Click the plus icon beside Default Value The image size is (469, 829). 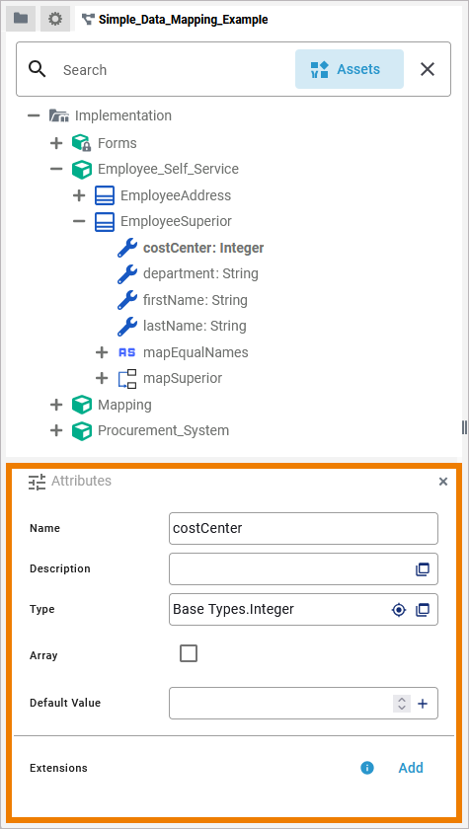click(x=423, y=703)
